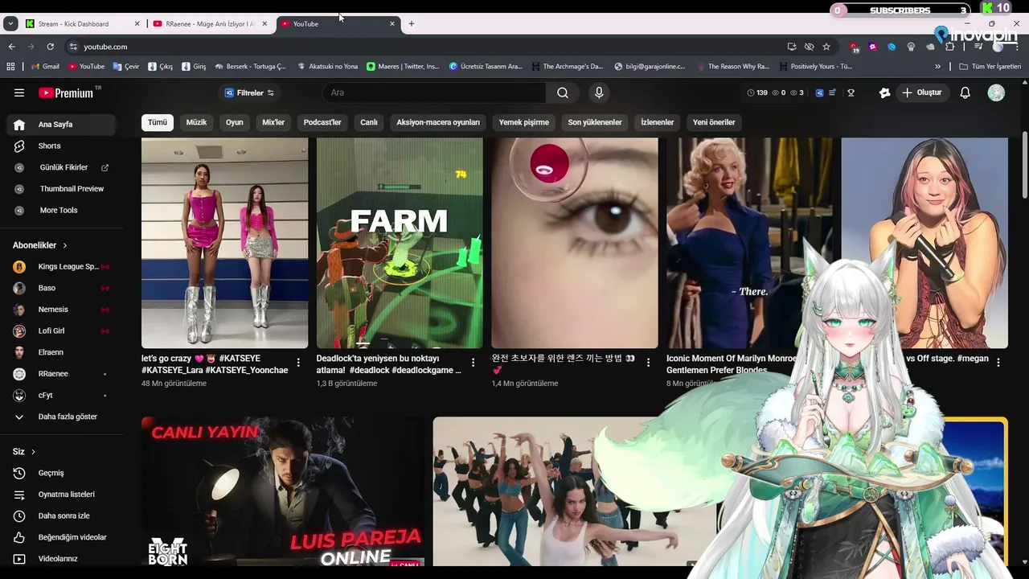1029x579 pixels.
Task: Reload the page with browser refresh icon
Action: (x=50, y=47)
